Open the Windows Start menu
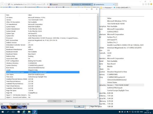The width and height of the screenshot is (153, 114). 3,112
